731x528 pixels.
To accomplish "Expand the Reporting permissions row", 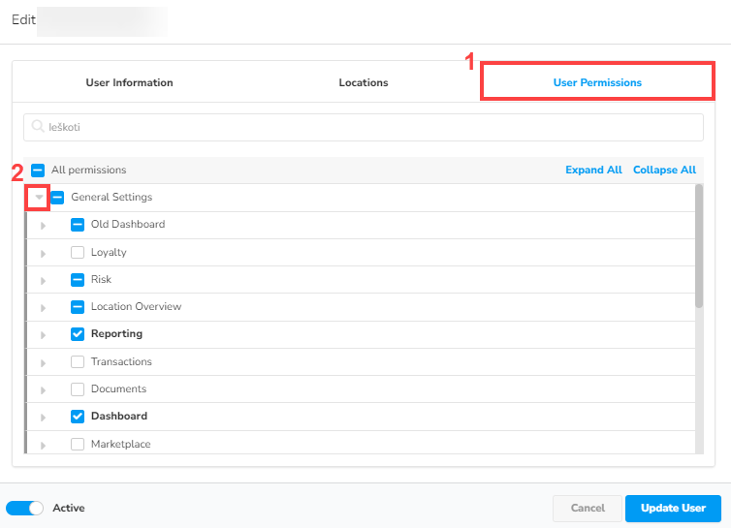I will (43, 335).
